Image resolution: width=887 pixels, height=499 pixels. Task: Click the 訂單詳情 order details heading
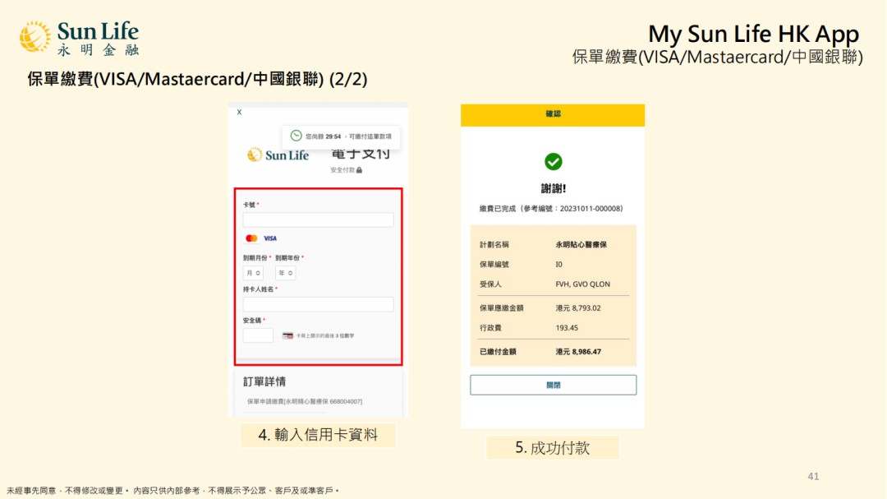264,381
